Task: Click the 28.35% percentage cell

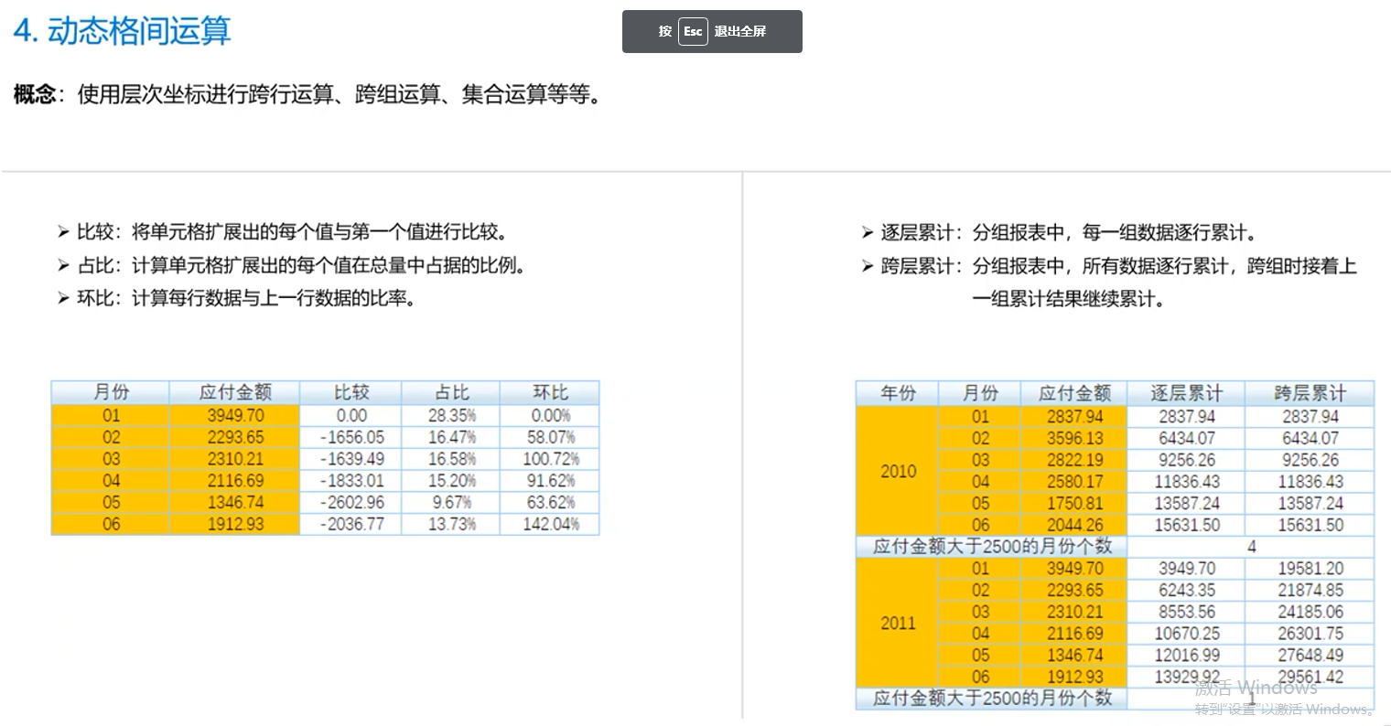Action: (x=450, y=415)
